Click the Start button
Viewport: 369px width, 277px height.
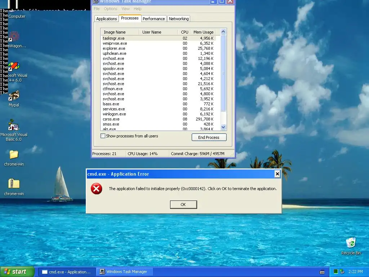point(17,272)
